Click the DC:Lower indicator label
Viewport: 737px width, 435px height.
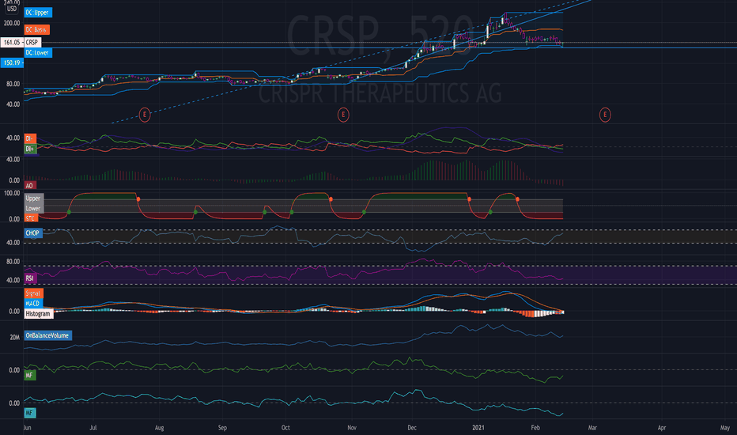[x=38, y=53]
